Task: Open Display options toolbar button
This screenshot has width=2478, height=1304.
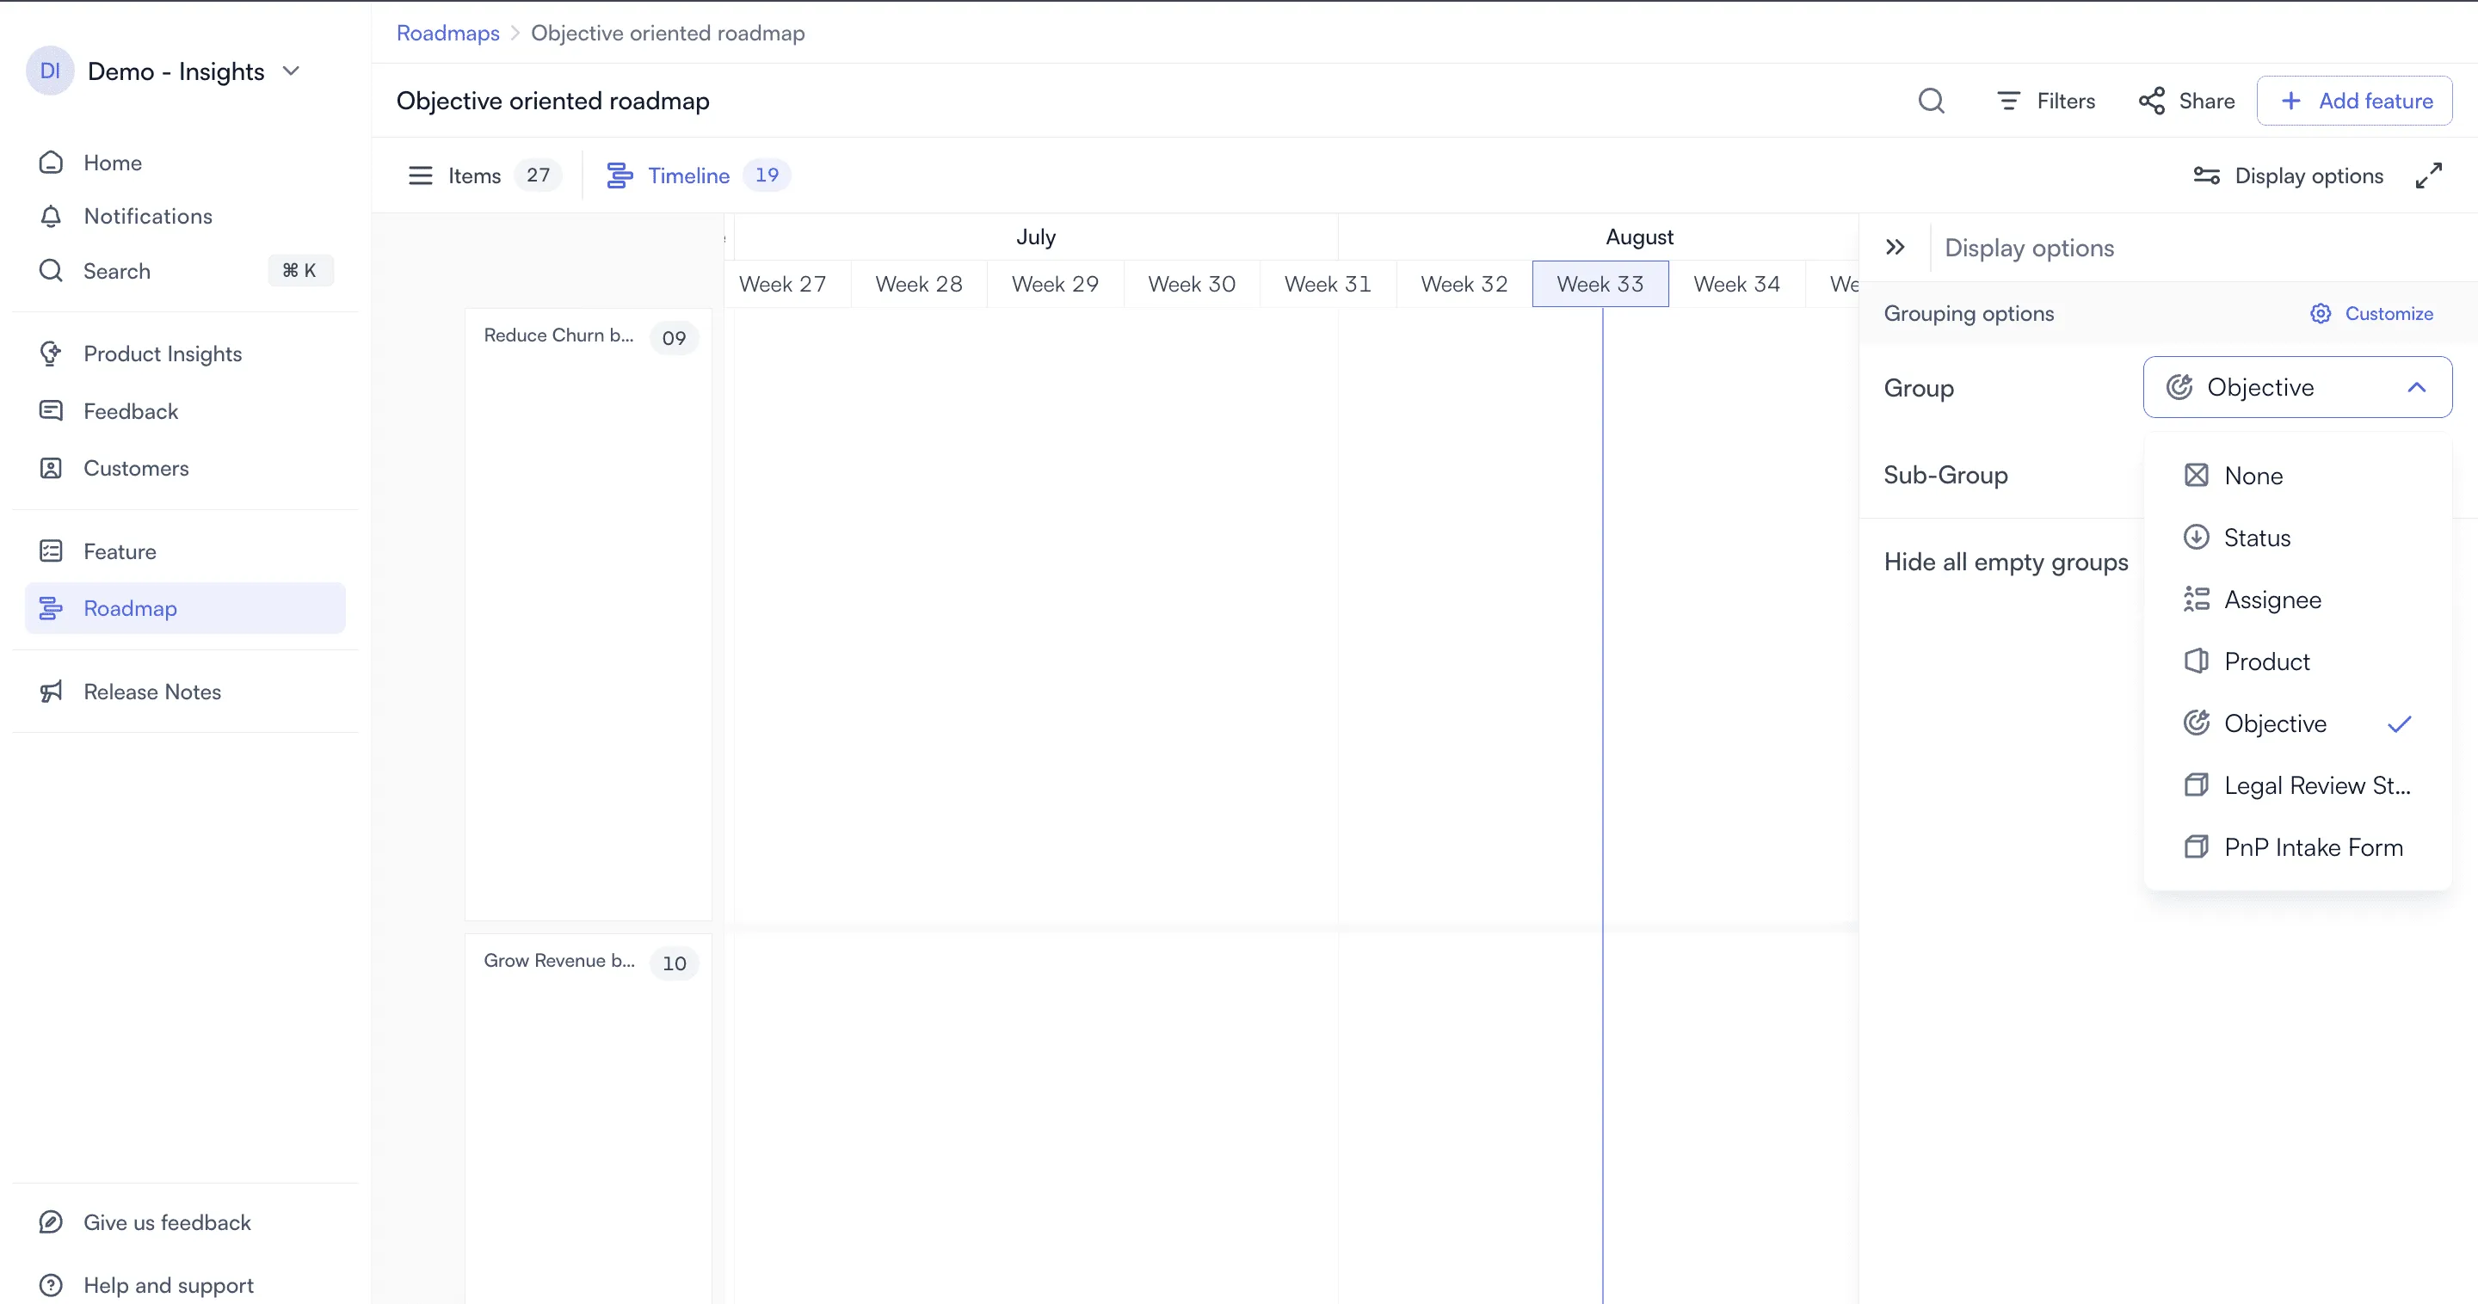Action: coord(2288,176)
